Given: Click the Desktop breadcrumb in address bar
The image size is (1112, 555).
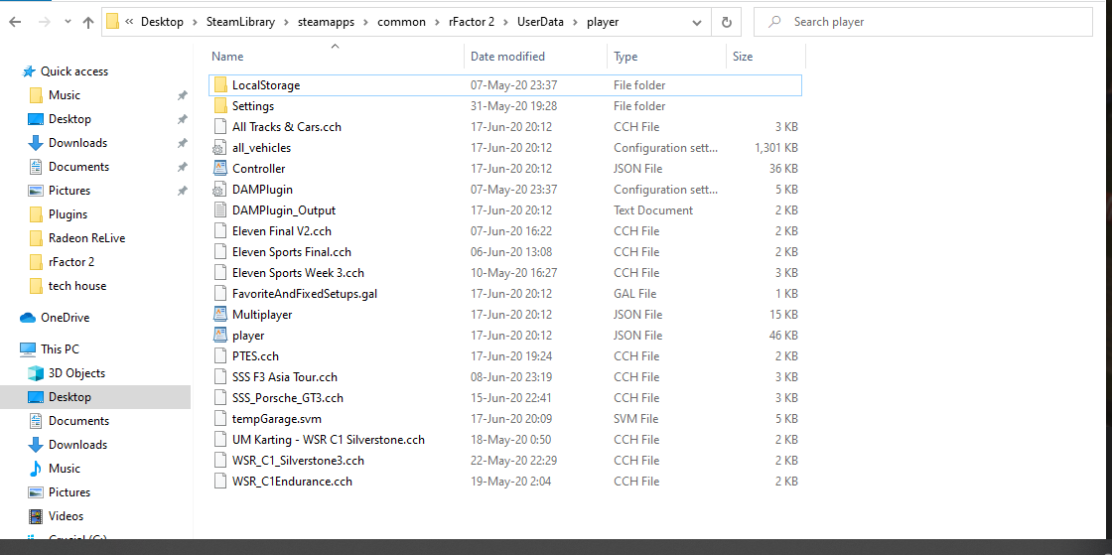Looking at the screenshot, I should click(x=163, y=22).
